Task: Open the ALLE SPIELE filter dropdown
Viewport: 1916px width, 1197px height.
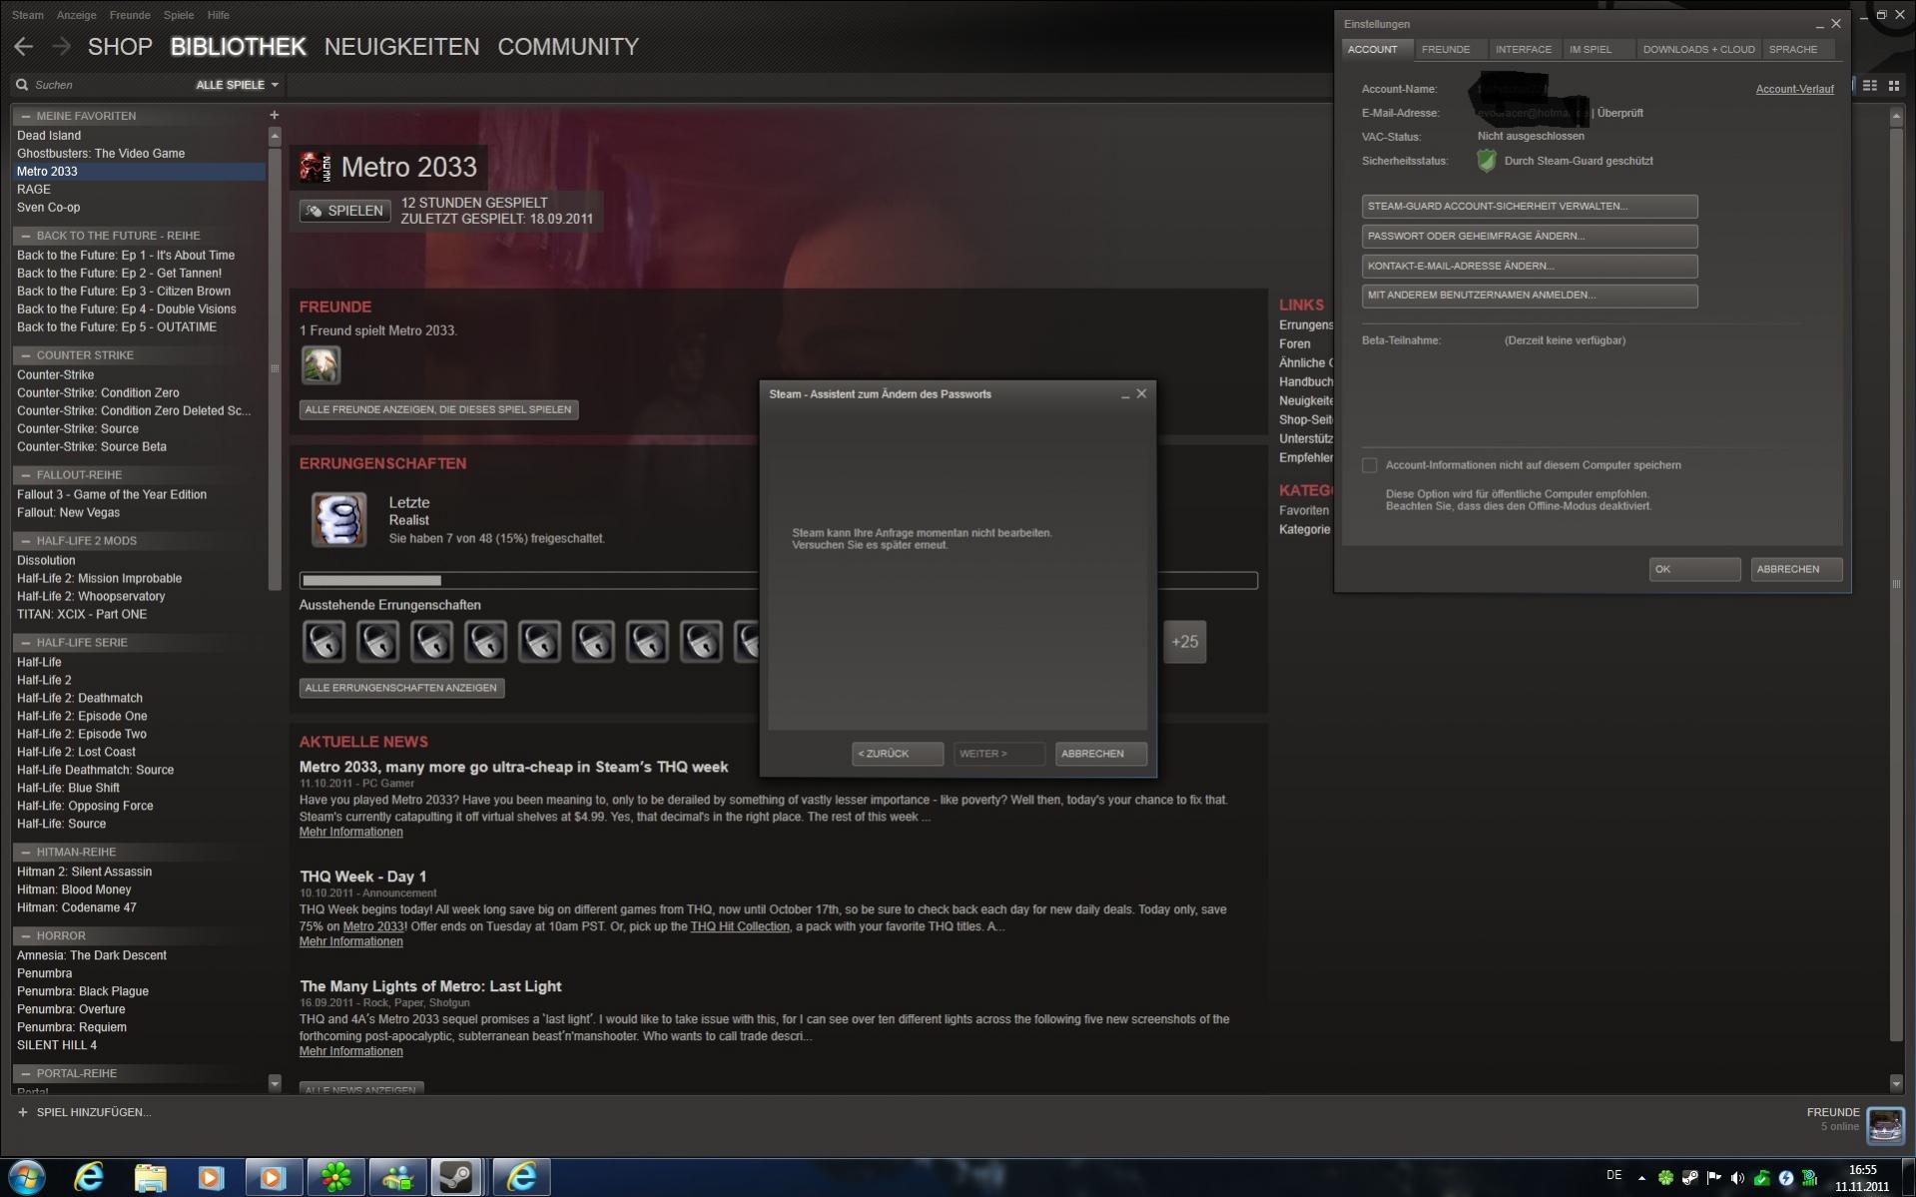Action: pyautogui.click(x=237, y=85)
